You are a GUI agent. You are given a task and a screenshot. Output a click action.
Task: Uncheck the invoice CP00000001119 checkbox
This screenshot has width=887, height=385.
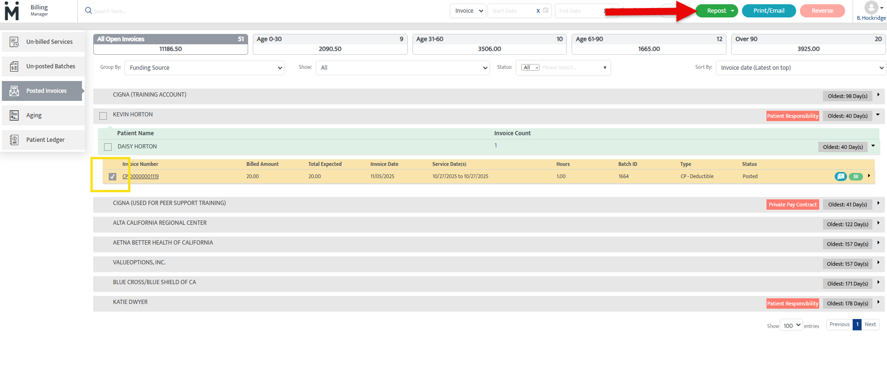tap(113, 177)
